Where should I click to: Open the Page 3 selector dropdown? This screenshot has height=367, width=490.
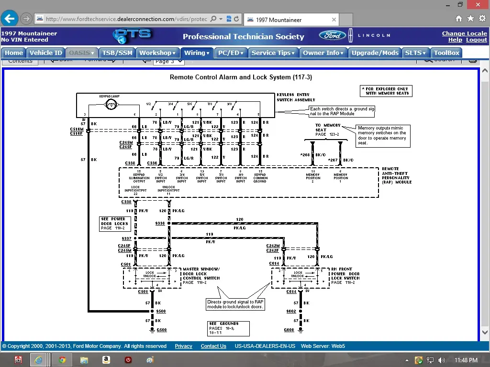point(169,62)
